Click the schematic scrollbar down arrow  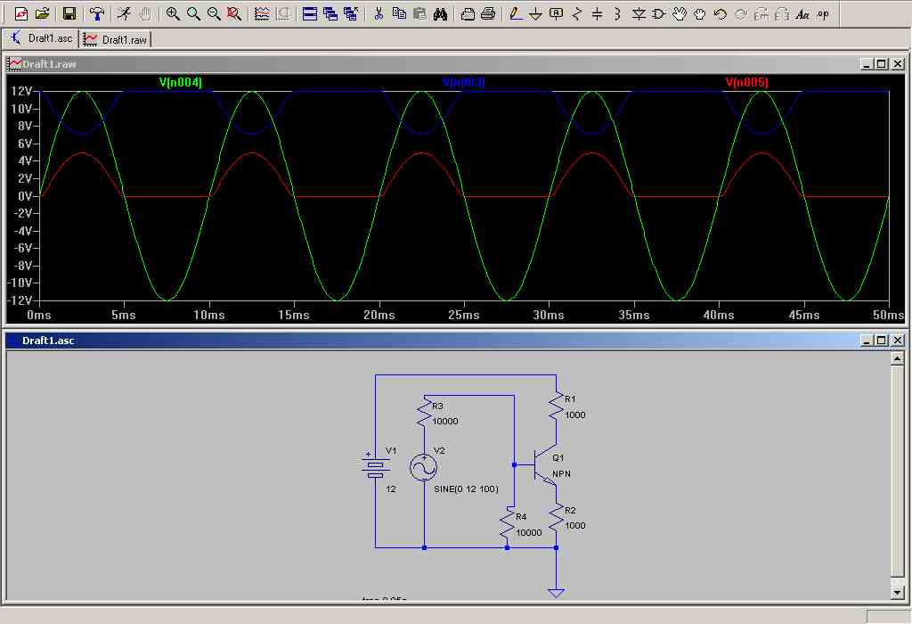click(898, 593)
